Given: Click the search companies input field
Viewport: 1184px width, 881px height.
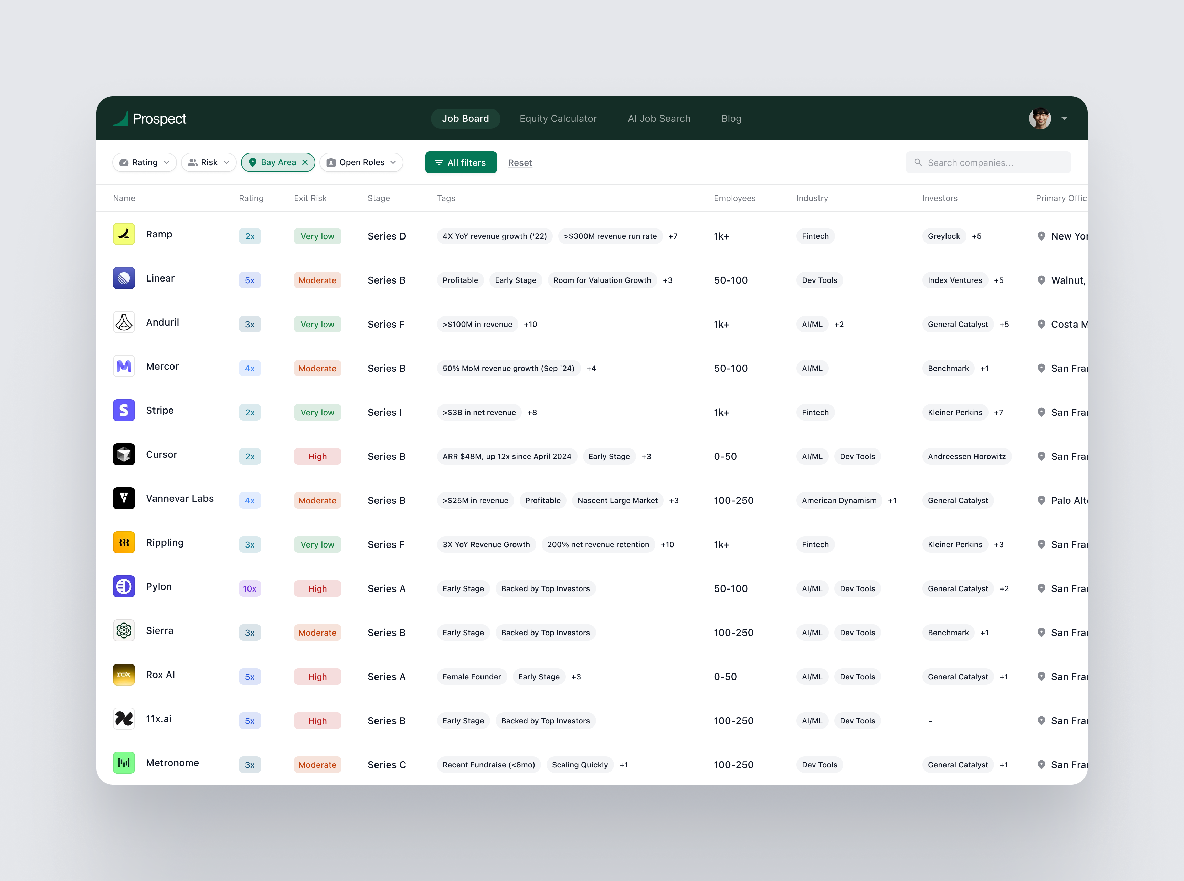Looking at the screenshot, I should tap(988, 162).
